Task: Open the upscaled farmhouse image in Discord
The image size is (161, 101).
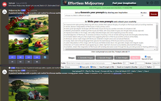Action: click(28, 88)
